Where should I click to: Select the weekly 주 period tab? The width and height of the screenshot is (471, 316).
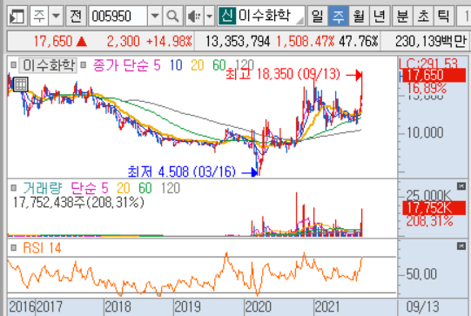(x=339, y=16)
